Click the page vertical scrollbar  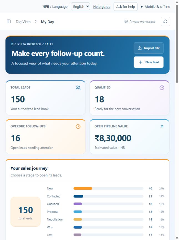point(177,120)
